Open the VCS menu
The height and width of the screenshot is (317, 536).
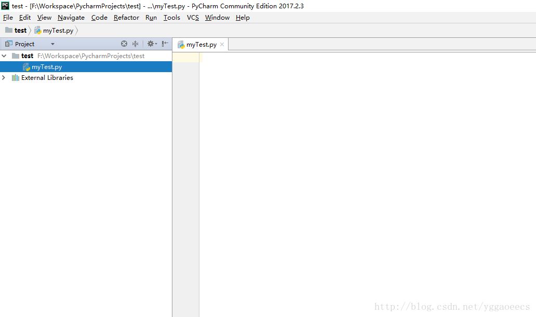coord(193,18)
